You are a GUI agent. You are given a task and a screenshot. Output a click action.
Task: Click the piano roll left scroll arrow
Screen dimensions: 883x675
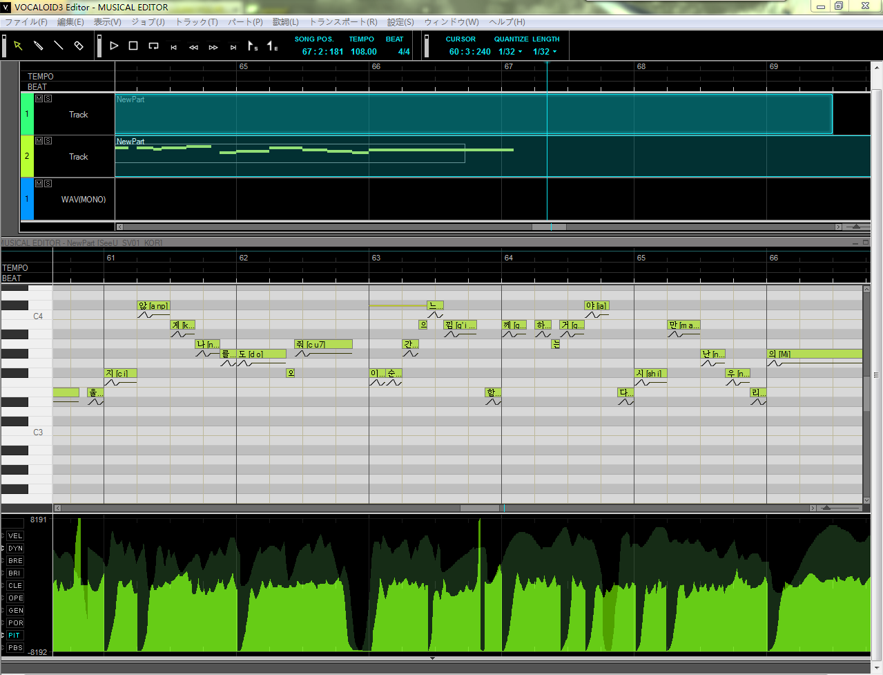click(57, 508)
